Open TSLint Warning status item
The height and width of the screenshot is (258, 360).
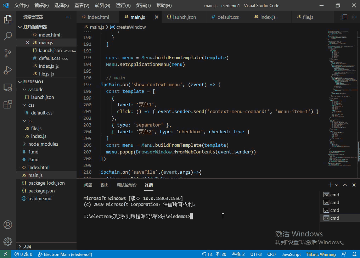pos(321,254)
